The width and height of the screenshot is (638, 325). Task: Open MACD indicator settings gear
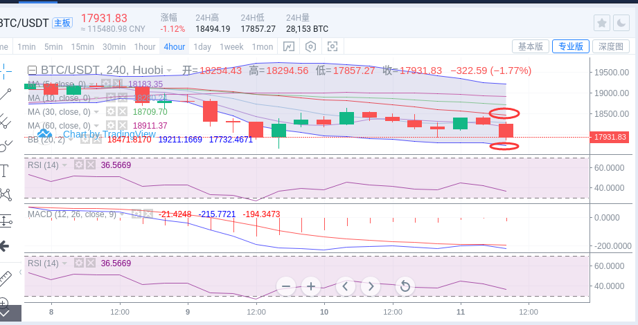pos(136,214)
